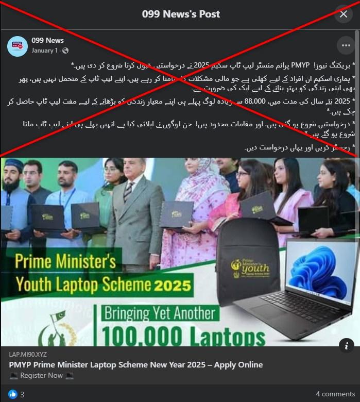Click the Youth Laptop Scheme 2025 banner text
The image size is (360, 402).
coord(103,285)
